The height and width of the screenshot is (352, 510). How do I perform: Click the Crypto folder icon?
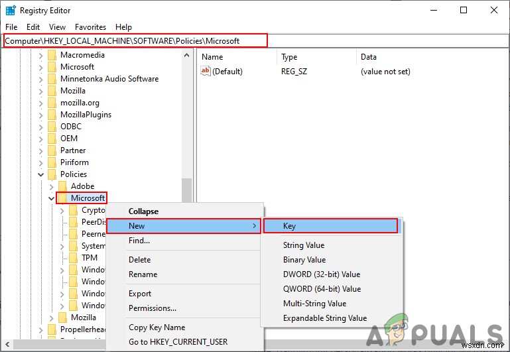pos(74,210)
